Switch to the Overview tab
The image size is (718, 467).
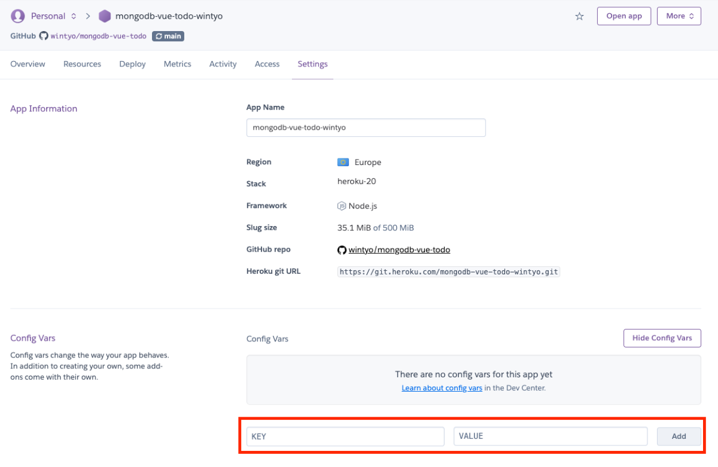pyautogui.click(x=28, y=64)
